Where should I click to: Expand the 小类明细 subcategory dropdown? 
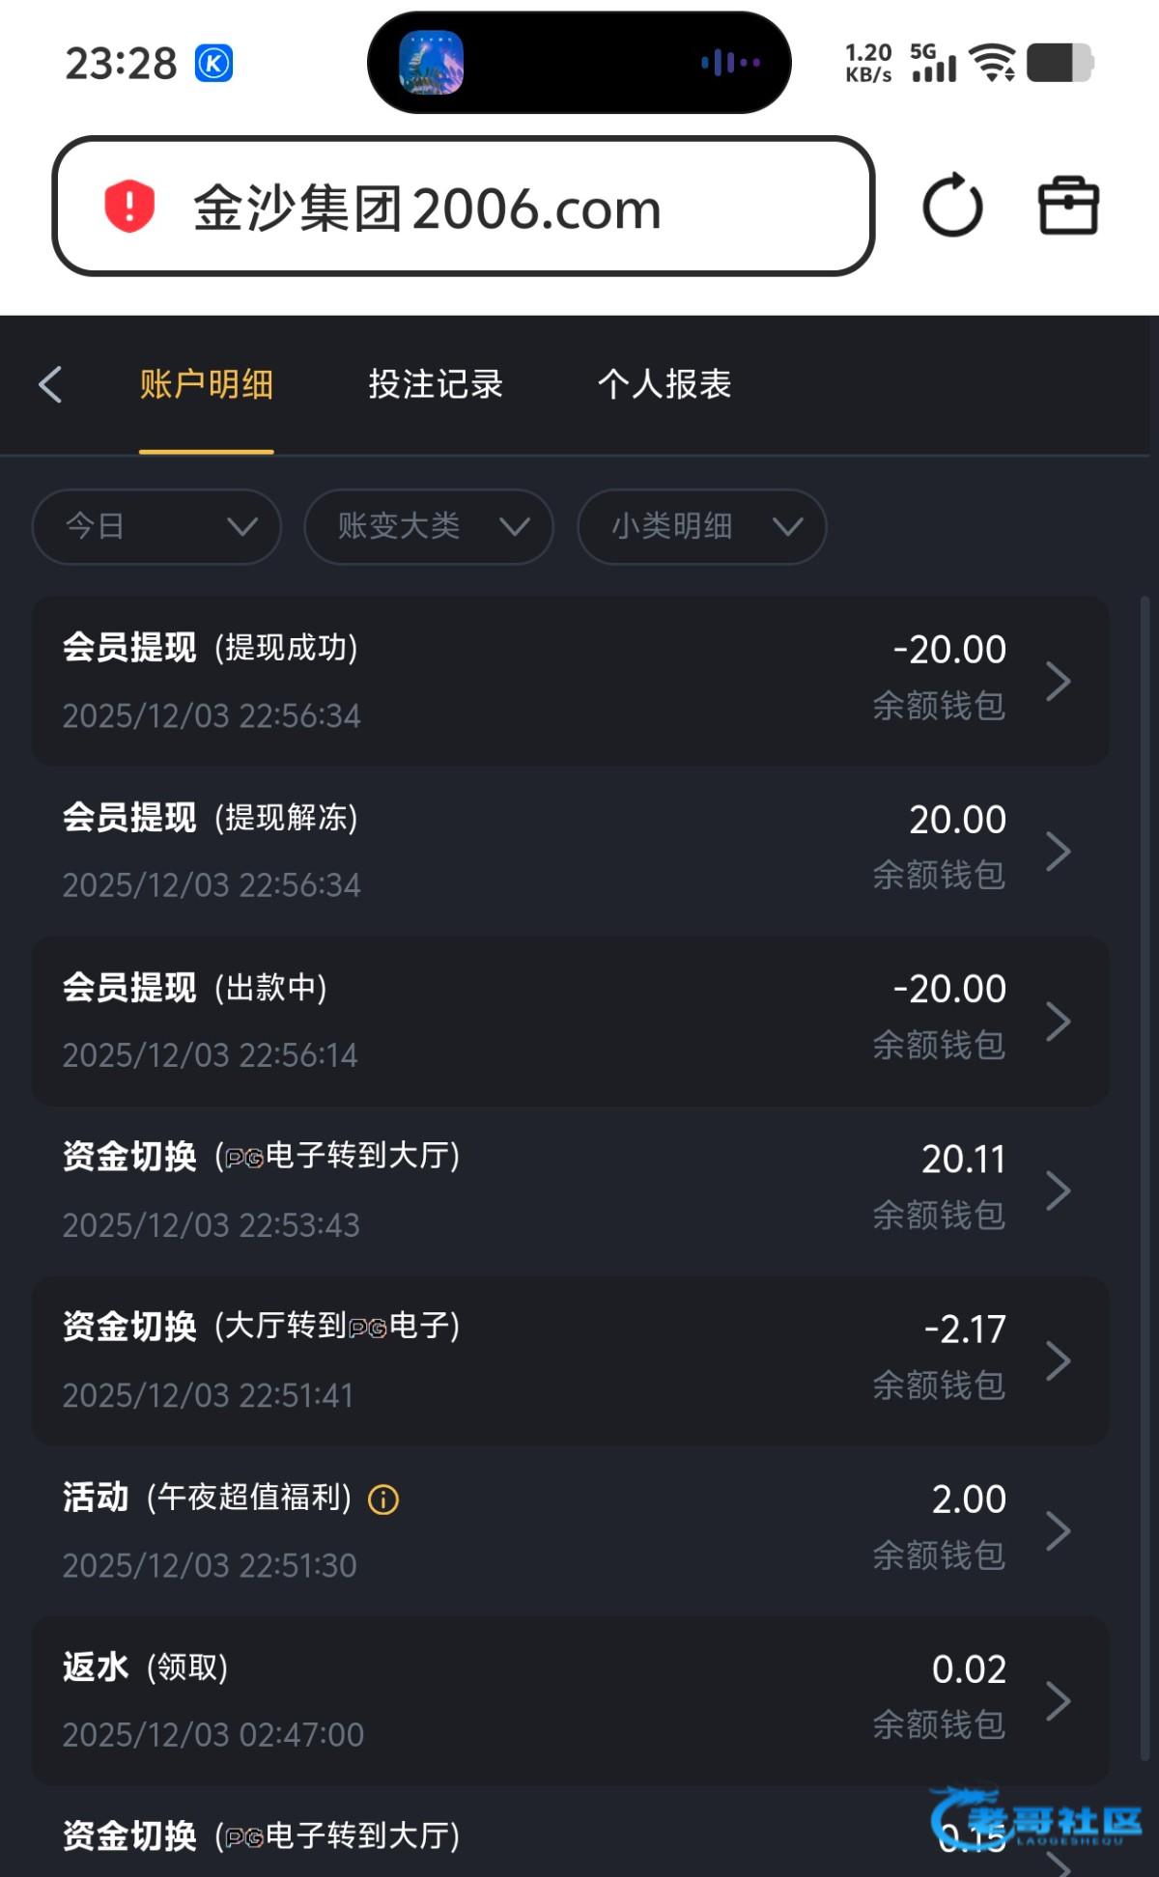(x=702, y=526)
